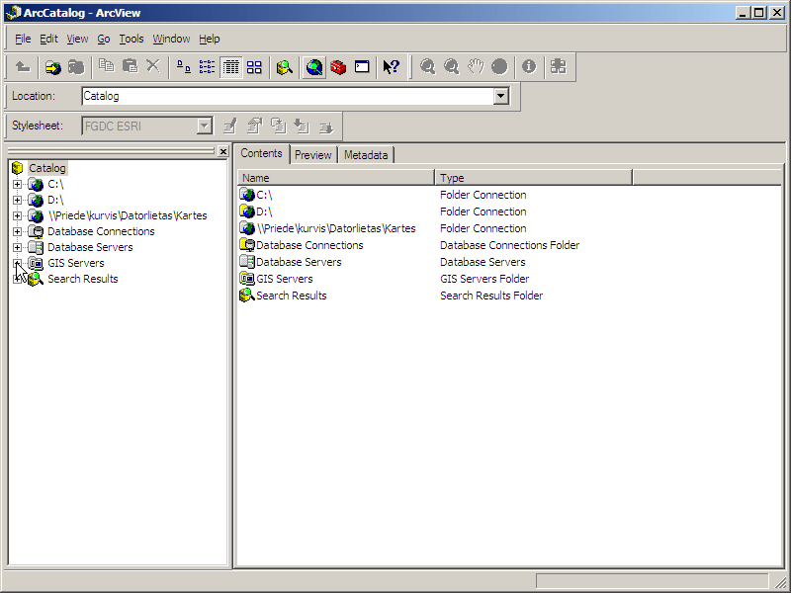Open the Edit menu
Viewport: 791px width, 593px height.
tap(48, 39)
